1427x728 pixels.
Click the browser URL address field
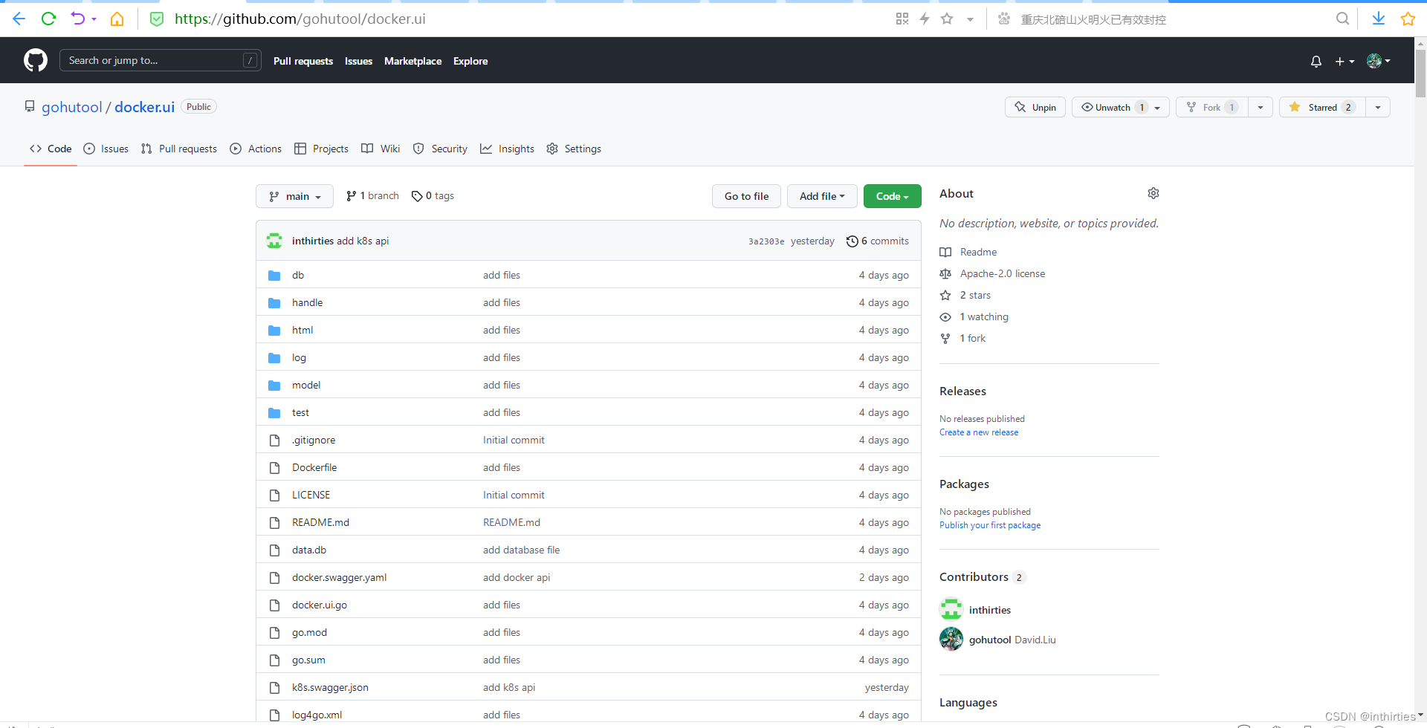(520, 19)
